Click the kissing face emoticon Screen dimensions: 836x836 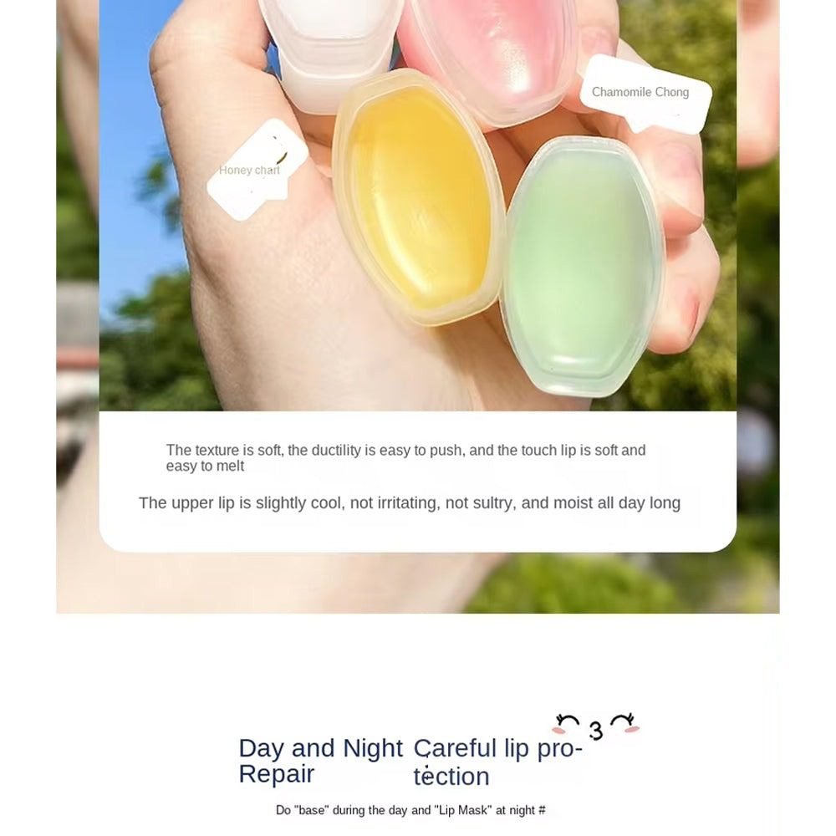click(x=596, y=726)
